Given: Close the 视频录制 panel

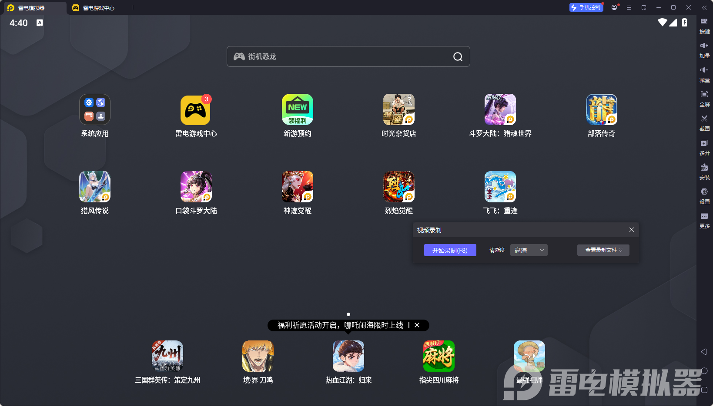Looking at the screenshot, I should 632,230.
